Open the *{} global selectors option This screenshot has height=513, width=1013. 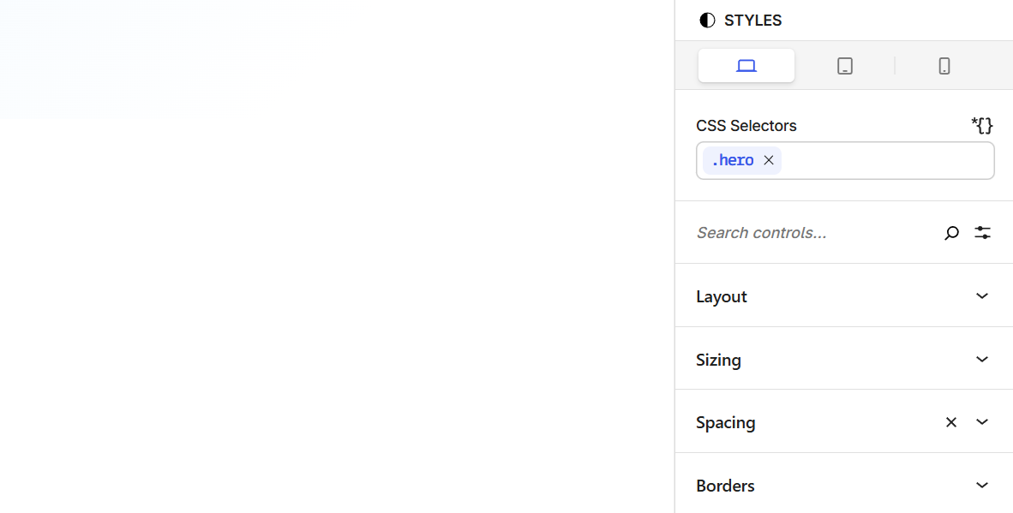point(982,125)
